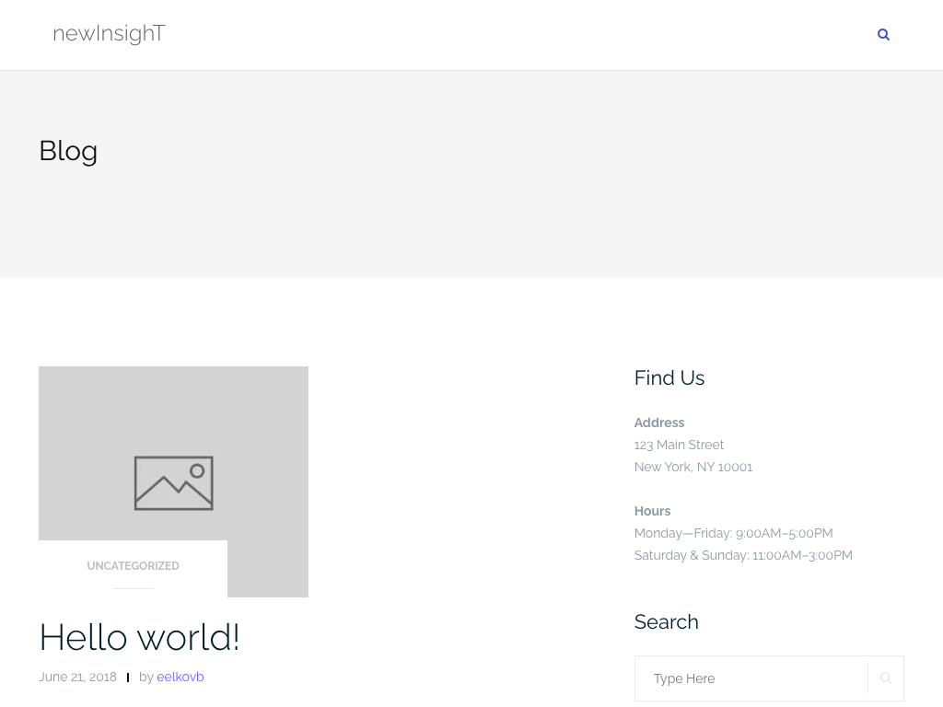This screenshot has height=707, width=943.
Task: Open the header search magnifier icon
Action: pos(883,35)
